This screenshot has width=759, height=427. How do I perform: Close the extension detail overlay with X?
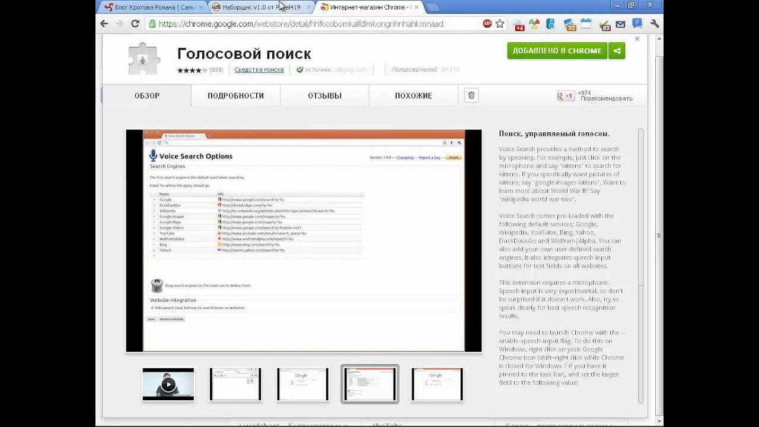637,39
